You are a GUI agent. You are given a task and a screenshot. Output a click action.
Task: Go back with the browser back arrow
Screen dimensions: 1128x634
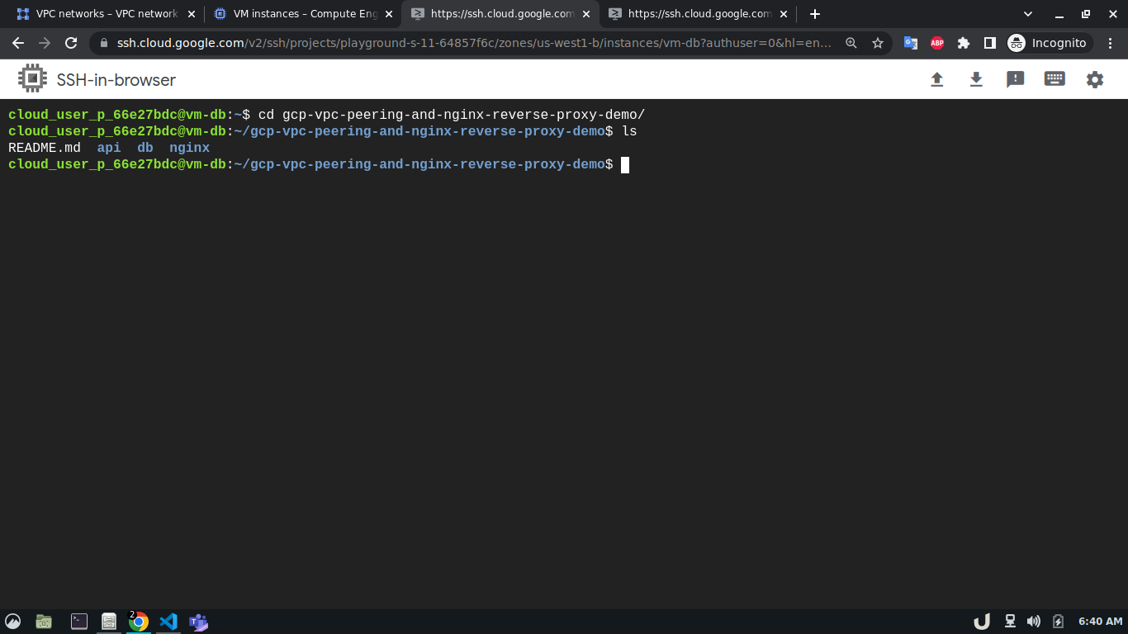pos(18,43)
